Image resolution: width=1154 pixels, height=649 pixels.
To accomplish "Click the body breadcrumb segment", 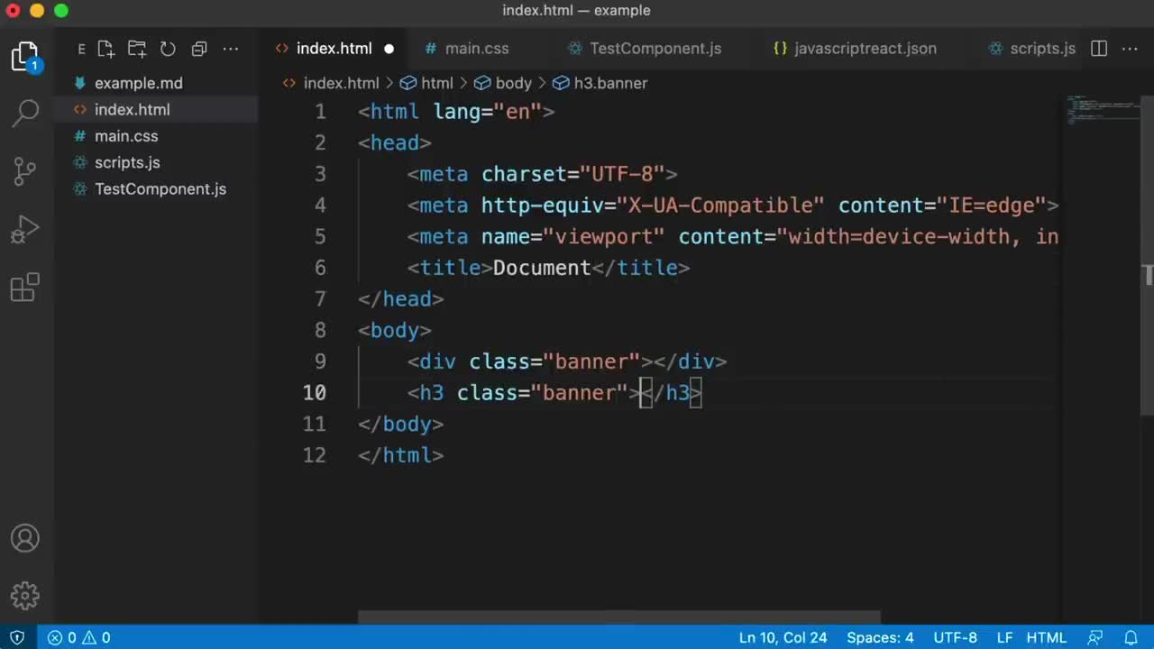I will [513, 83].
